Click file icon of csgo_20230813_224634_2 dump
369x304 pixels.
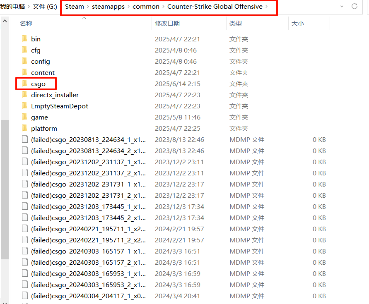25,151
